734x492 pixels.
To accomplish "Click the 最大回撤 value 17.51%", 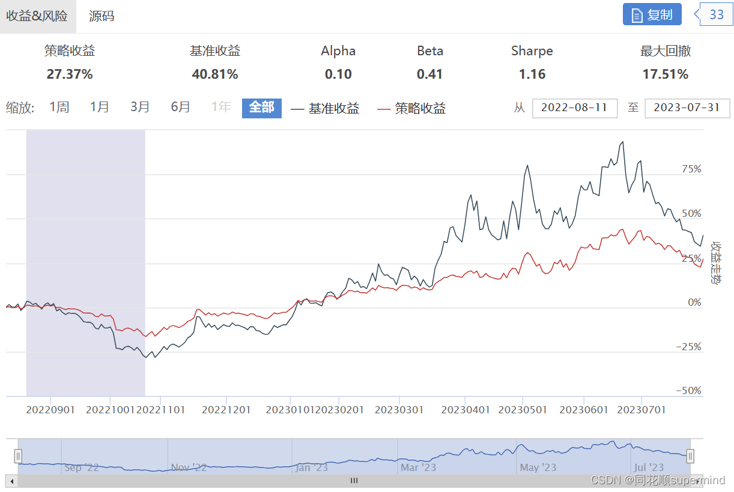I will [666, 74].
